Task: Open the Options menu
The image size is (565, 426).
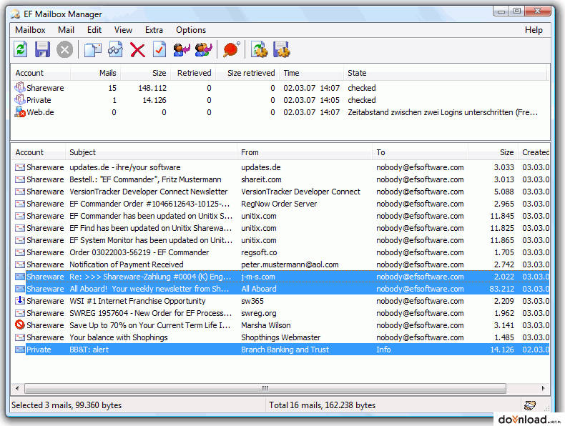Action: [191, 30]
